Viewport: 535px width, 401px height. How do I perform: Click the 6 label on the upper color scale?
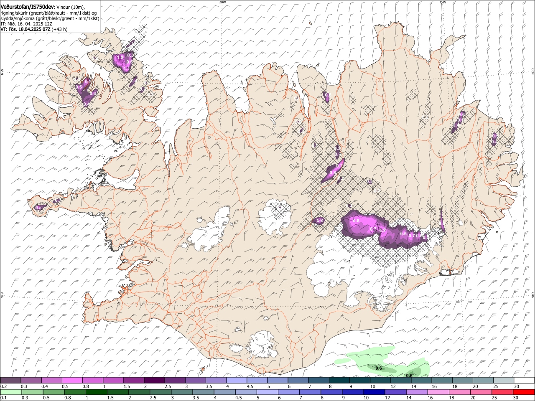pos(288,386)
